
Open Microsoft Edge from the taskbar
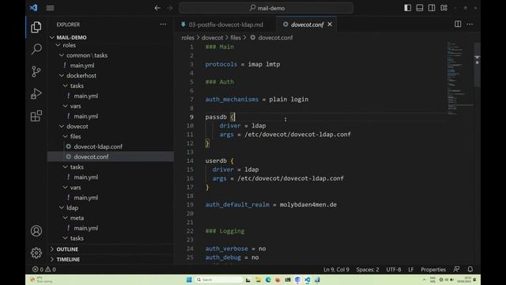tap(268, 279)
